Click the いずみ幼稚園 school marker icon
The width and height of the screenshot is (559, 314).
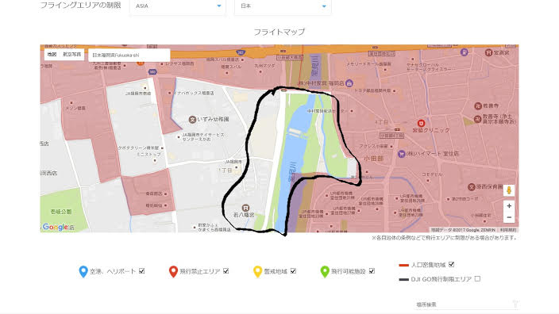click(192, 120)
